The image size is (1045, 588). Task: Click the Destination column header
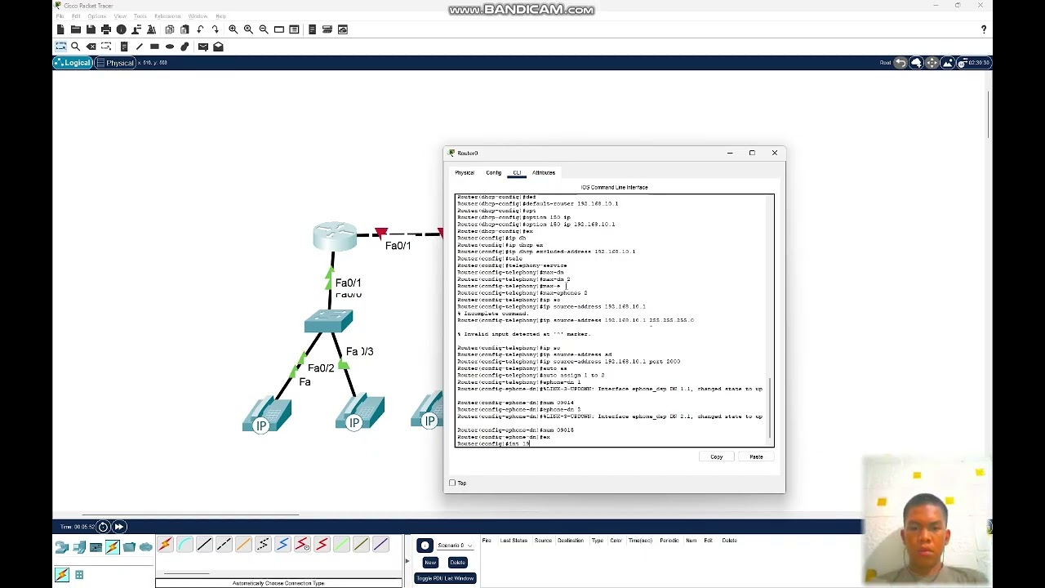tap(571, 541)
